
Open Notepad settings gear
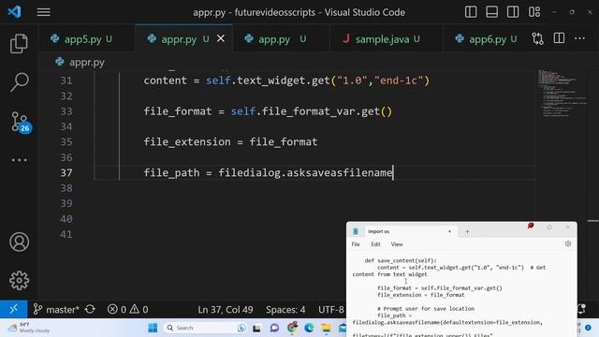568,243
